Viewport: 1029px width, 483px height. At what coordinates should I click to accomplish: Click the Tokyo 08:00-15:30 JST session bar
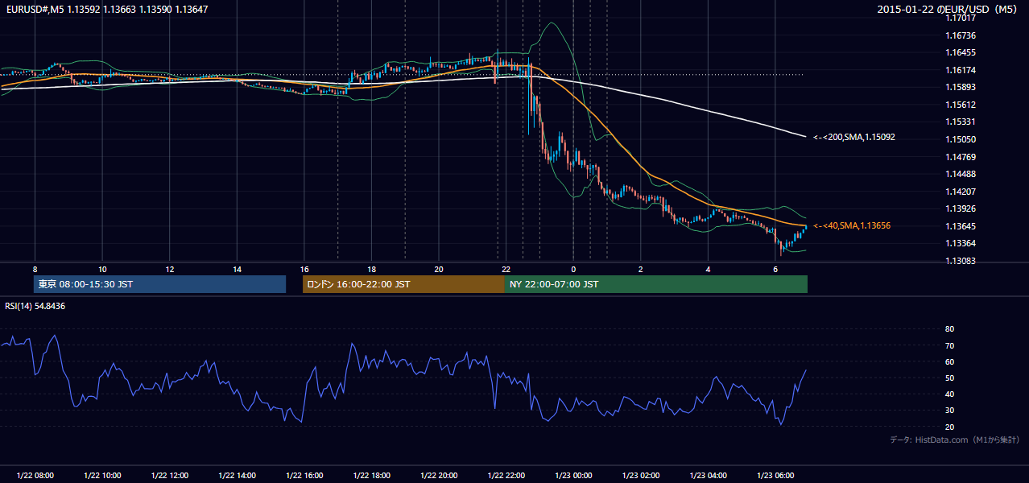(x=160, y=284)
